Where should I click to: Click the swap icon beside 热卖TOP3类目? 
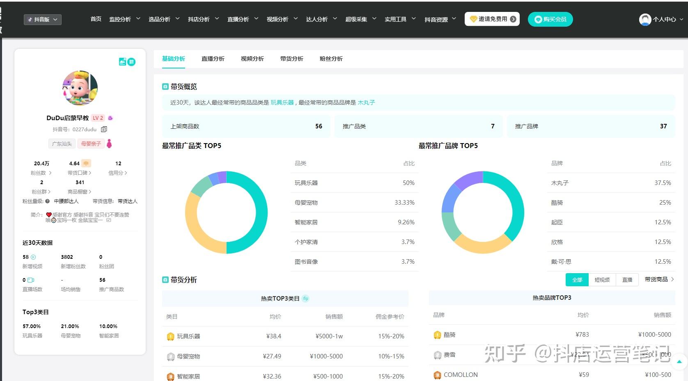[305, 299]
